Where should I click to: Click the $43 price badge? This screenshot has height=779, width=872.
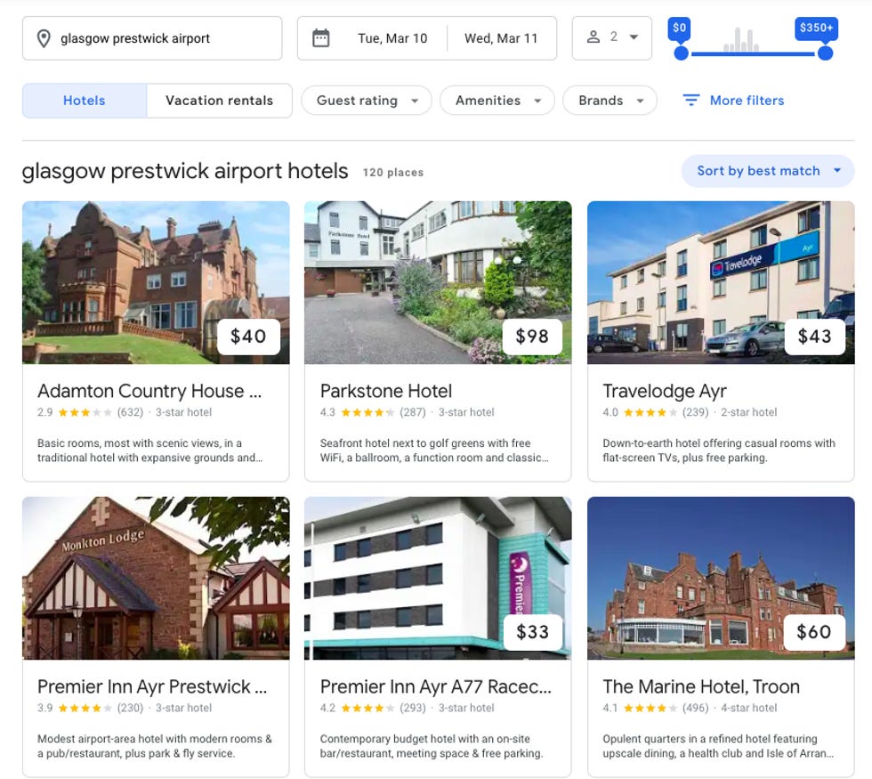(815, 337)
